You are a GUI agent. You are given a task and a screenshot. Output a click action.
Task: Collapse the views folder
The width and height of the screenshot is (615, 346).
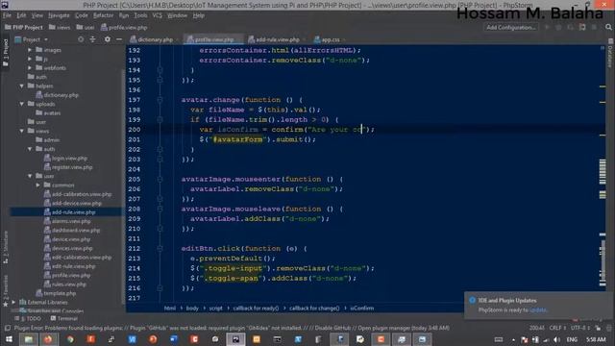coord(22,131)
